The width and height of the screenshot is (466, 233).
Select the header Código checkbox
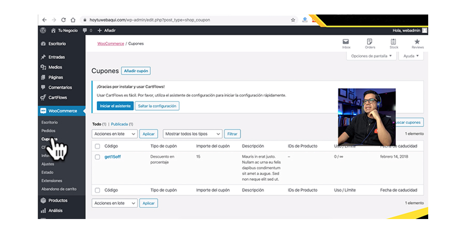(x=97, y=146)
